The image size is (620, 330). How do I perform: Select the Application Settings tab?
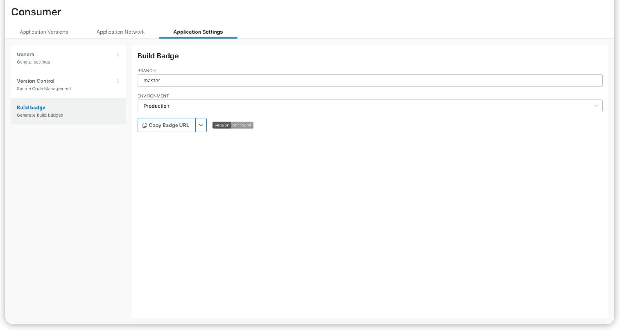[x=198, y=32]
